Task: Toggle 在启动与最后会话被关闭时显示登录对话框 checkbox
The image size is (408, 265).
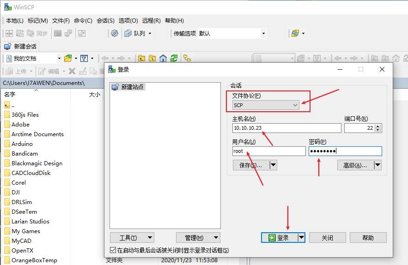Action: 113,250
